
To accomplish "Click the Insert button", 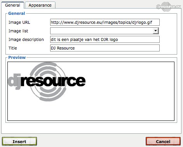I will [x=19, y=141].
